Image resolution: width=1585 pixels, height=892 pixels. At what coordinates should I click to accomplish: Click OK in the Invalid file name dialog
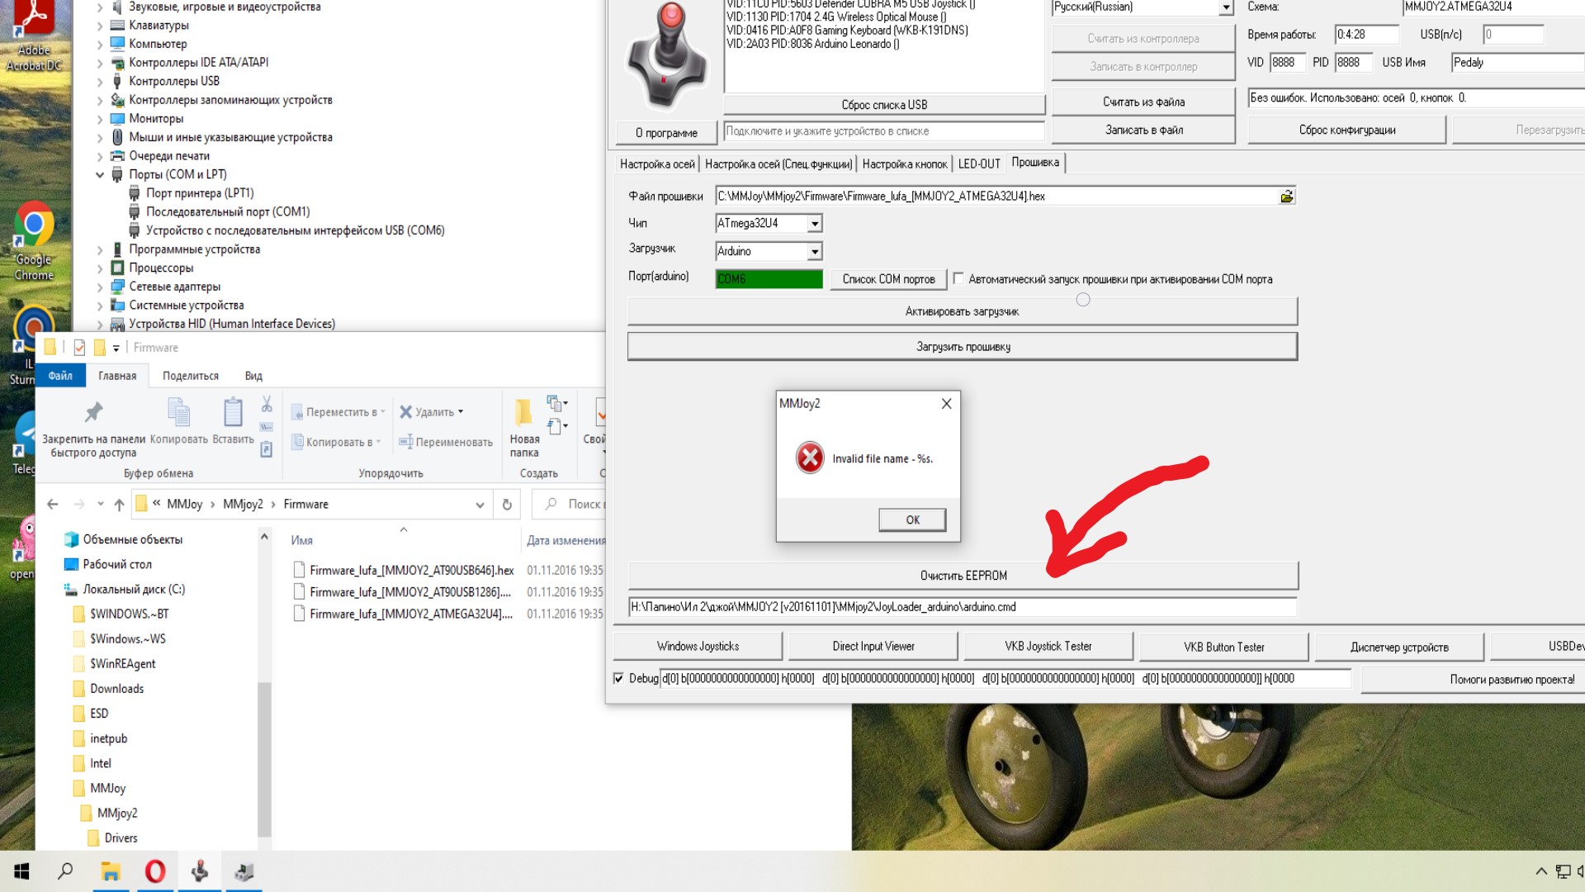click(912, 520)
